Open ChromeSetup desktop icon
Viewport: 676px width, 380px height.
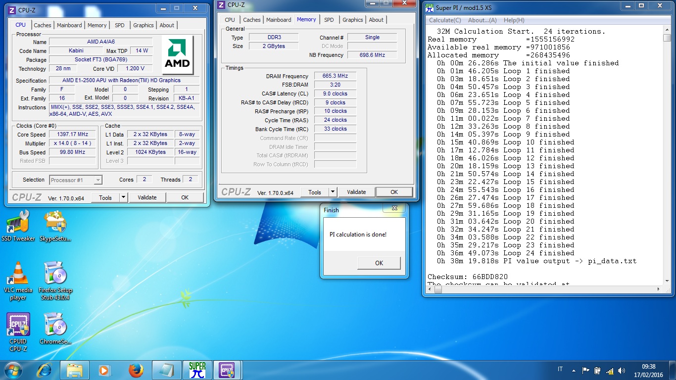coord(55,329)
